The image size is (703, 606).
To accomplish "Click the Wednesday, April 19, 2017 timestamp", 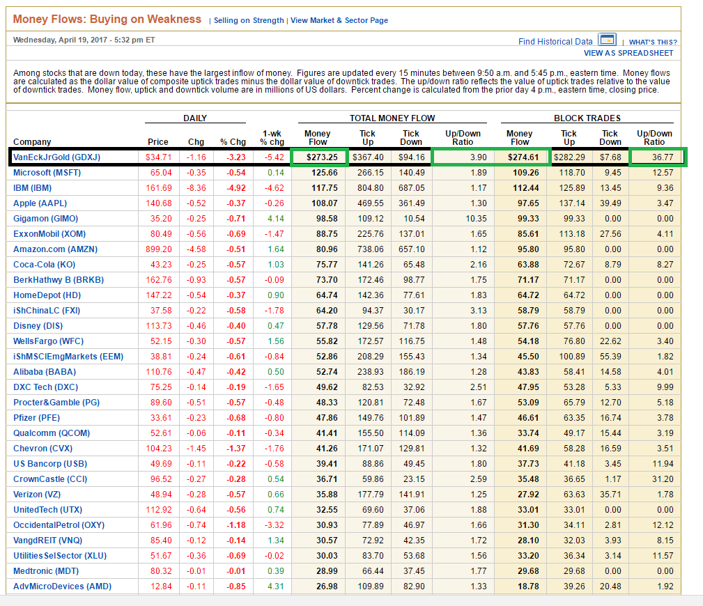I will tap(84, 40).
